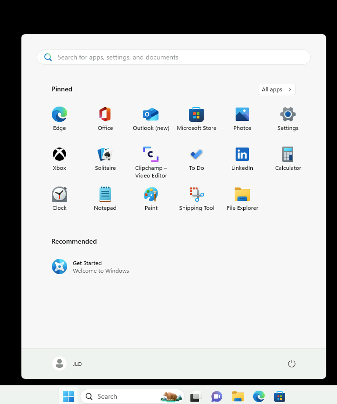Open Clipchamp – Video Editor
Viewport: 337px width, 404px height.
point(151,162)
